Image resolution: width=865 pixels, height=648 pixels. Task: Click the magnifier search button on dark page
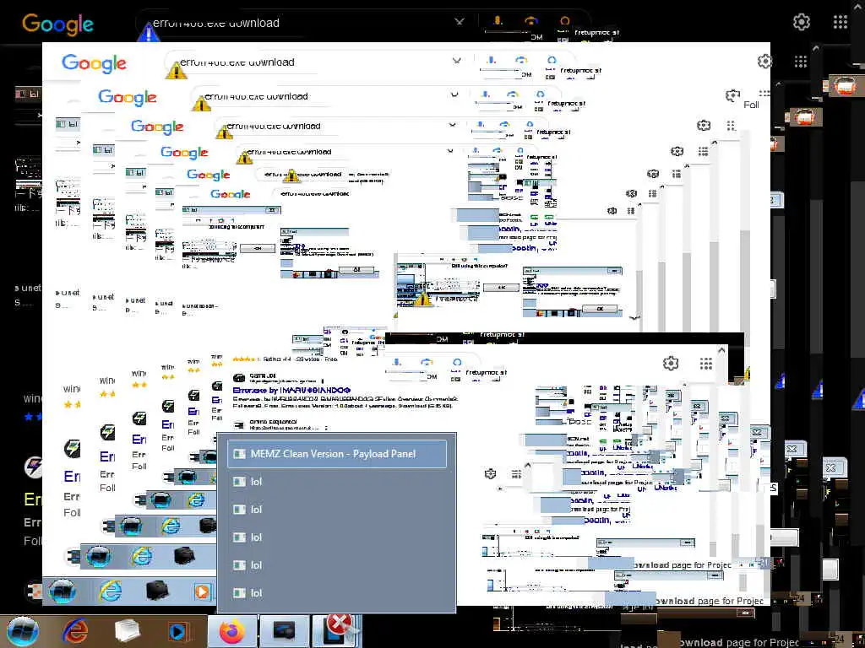(564, 21)
